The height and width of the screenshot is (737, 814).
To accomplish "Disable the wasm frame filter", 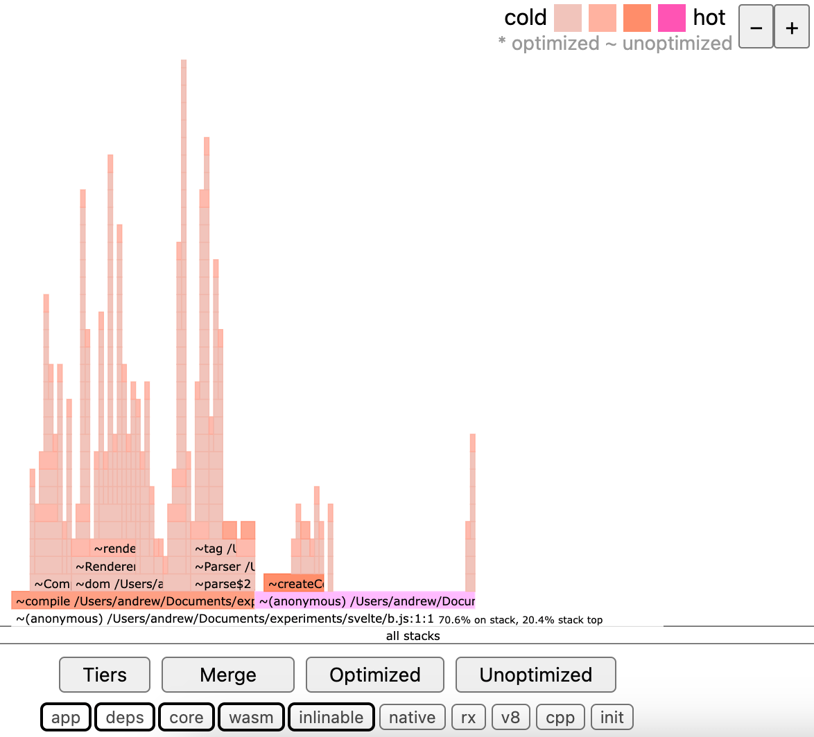I will click(x=251, y=717).
